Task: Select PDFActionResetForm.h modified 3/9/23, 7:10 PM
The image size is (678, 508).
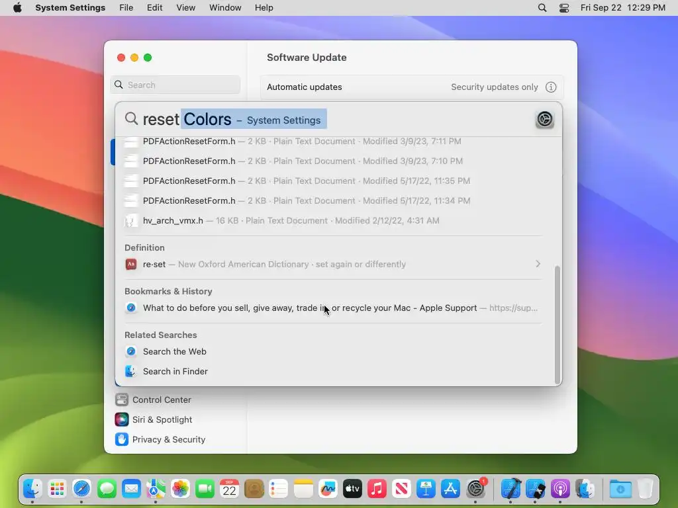Action: (332, 161)
